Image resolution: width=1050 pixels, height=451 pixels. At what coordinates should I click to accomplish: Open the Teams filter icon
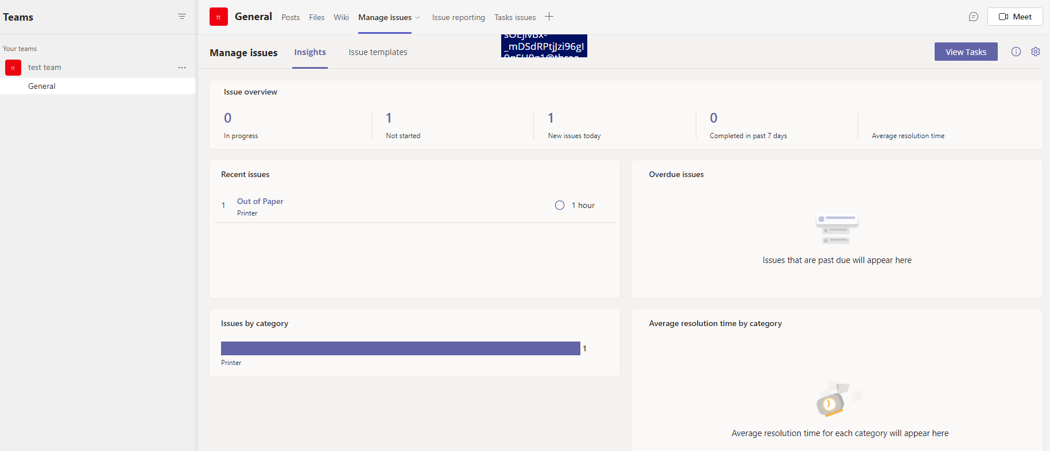tap(182, 17)
